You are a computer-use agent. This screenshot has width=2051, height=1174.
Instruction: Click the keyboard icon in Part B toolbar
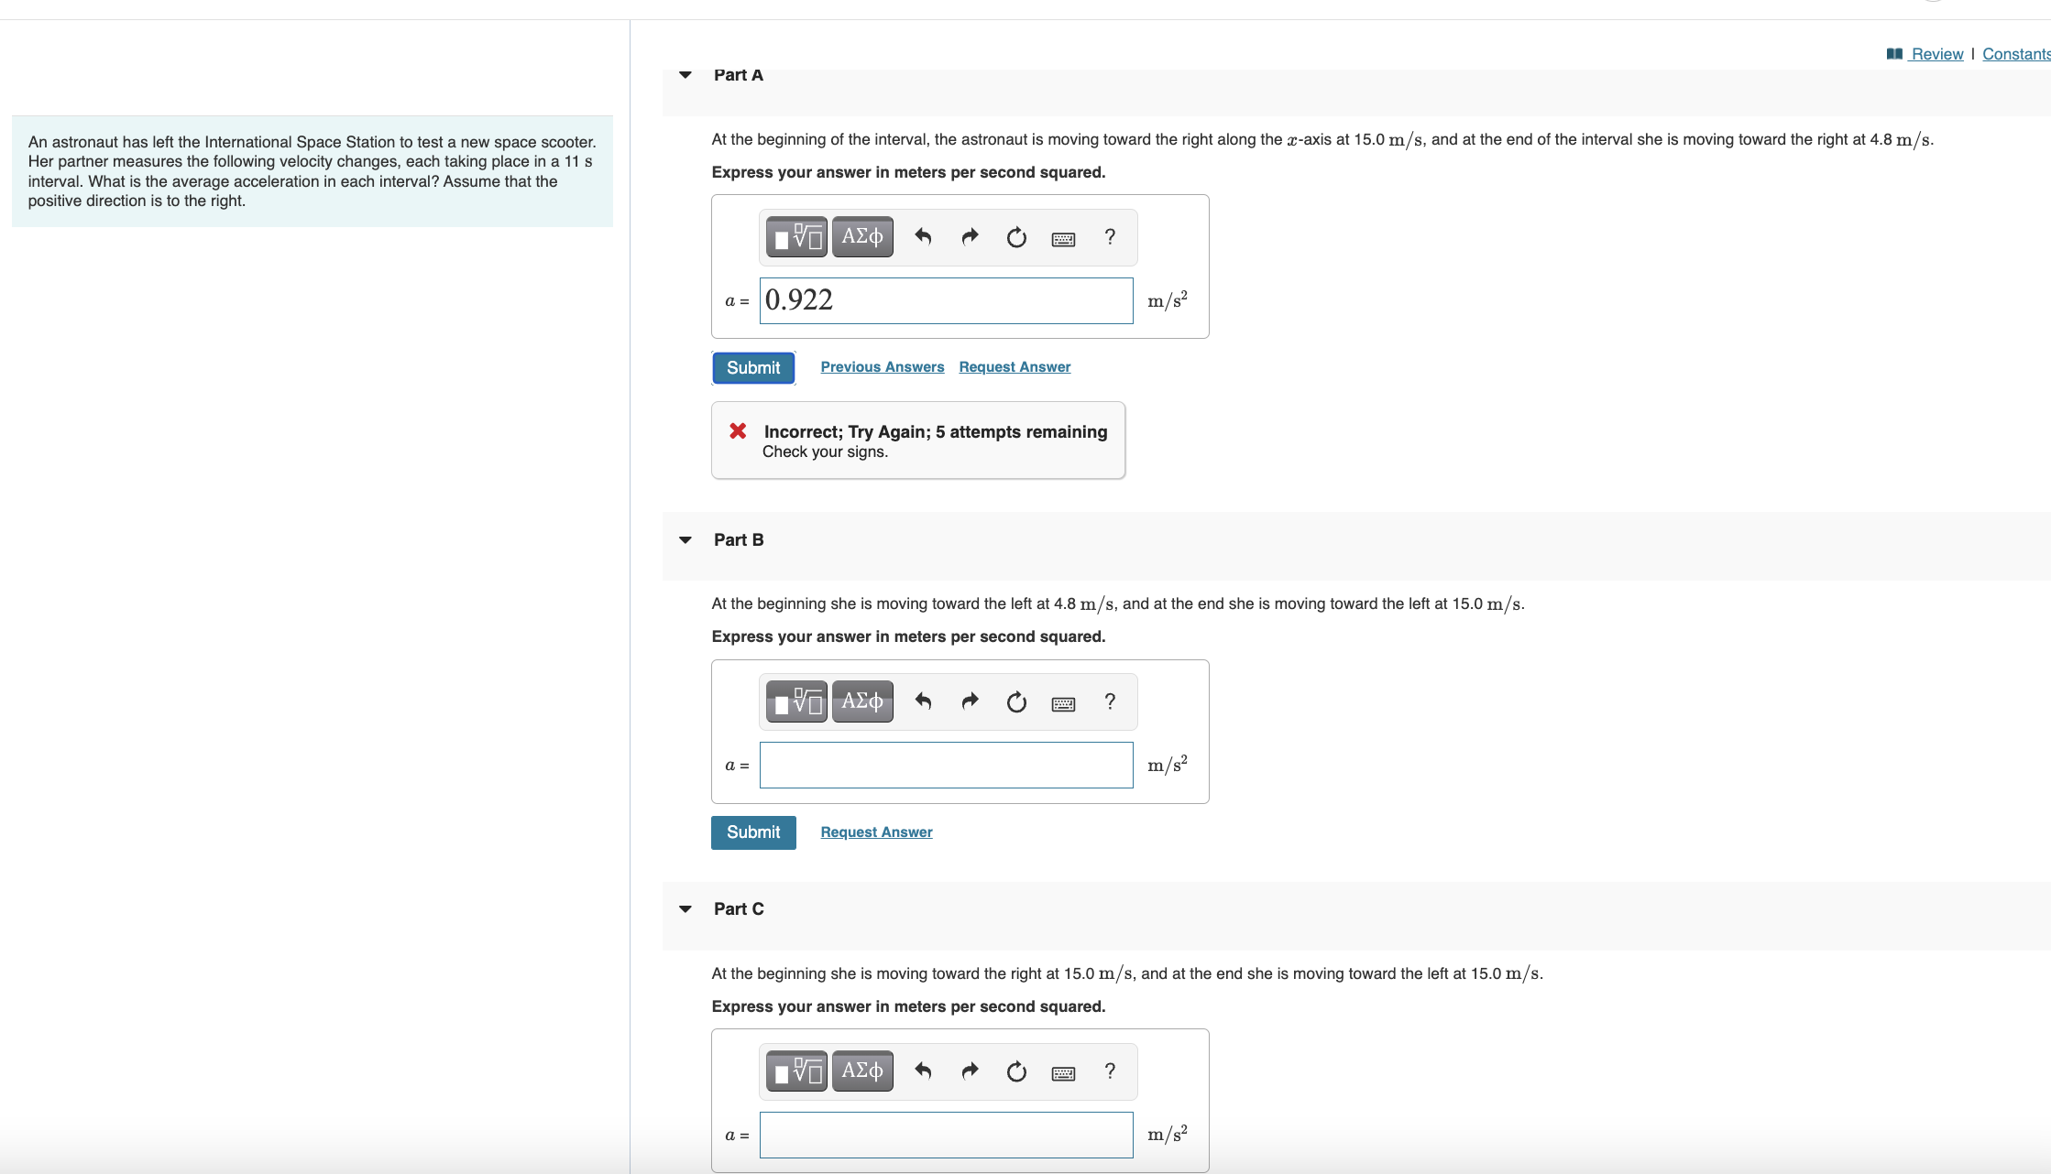(x=1064, y=701)
